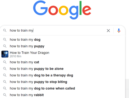This screenshot has height=98, width=129.
Task: Click magnifier icon beside 'how to train my rabbit'
Action: tap(5, 95)
